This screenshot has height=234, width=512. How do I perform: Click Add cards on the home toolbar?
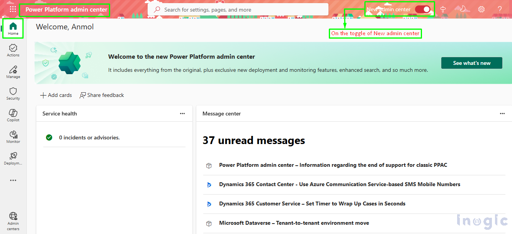[x=56, y=95]
